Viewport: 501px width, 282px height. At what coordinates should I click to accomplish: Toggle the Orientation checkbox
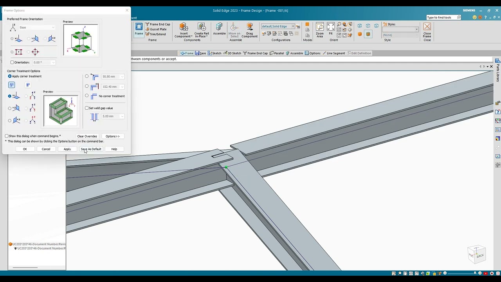click(12, 62)
